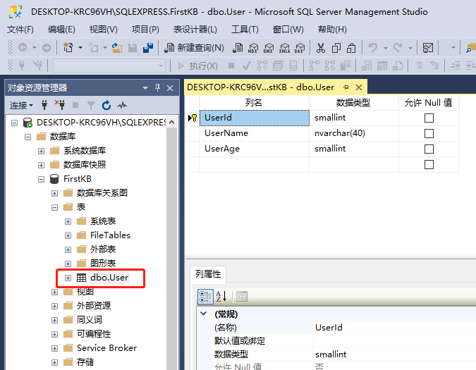This screenshot has width=476, height=370.
Task: Open the 帮助(H) menu
Action: click(332, 30)
